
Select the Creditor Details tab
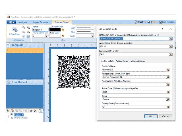(x=107, y=61)
